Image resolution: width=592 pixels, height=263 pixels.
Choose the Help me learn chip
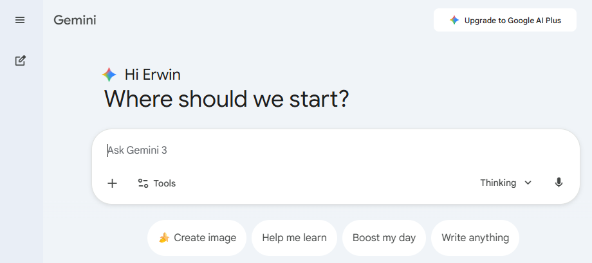coord(294,238)
